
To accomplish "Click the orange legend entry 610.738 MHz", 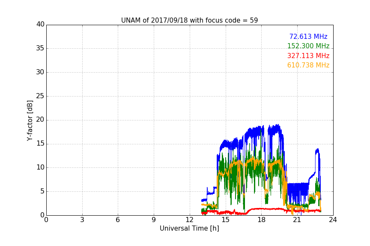I will point(308,65).
